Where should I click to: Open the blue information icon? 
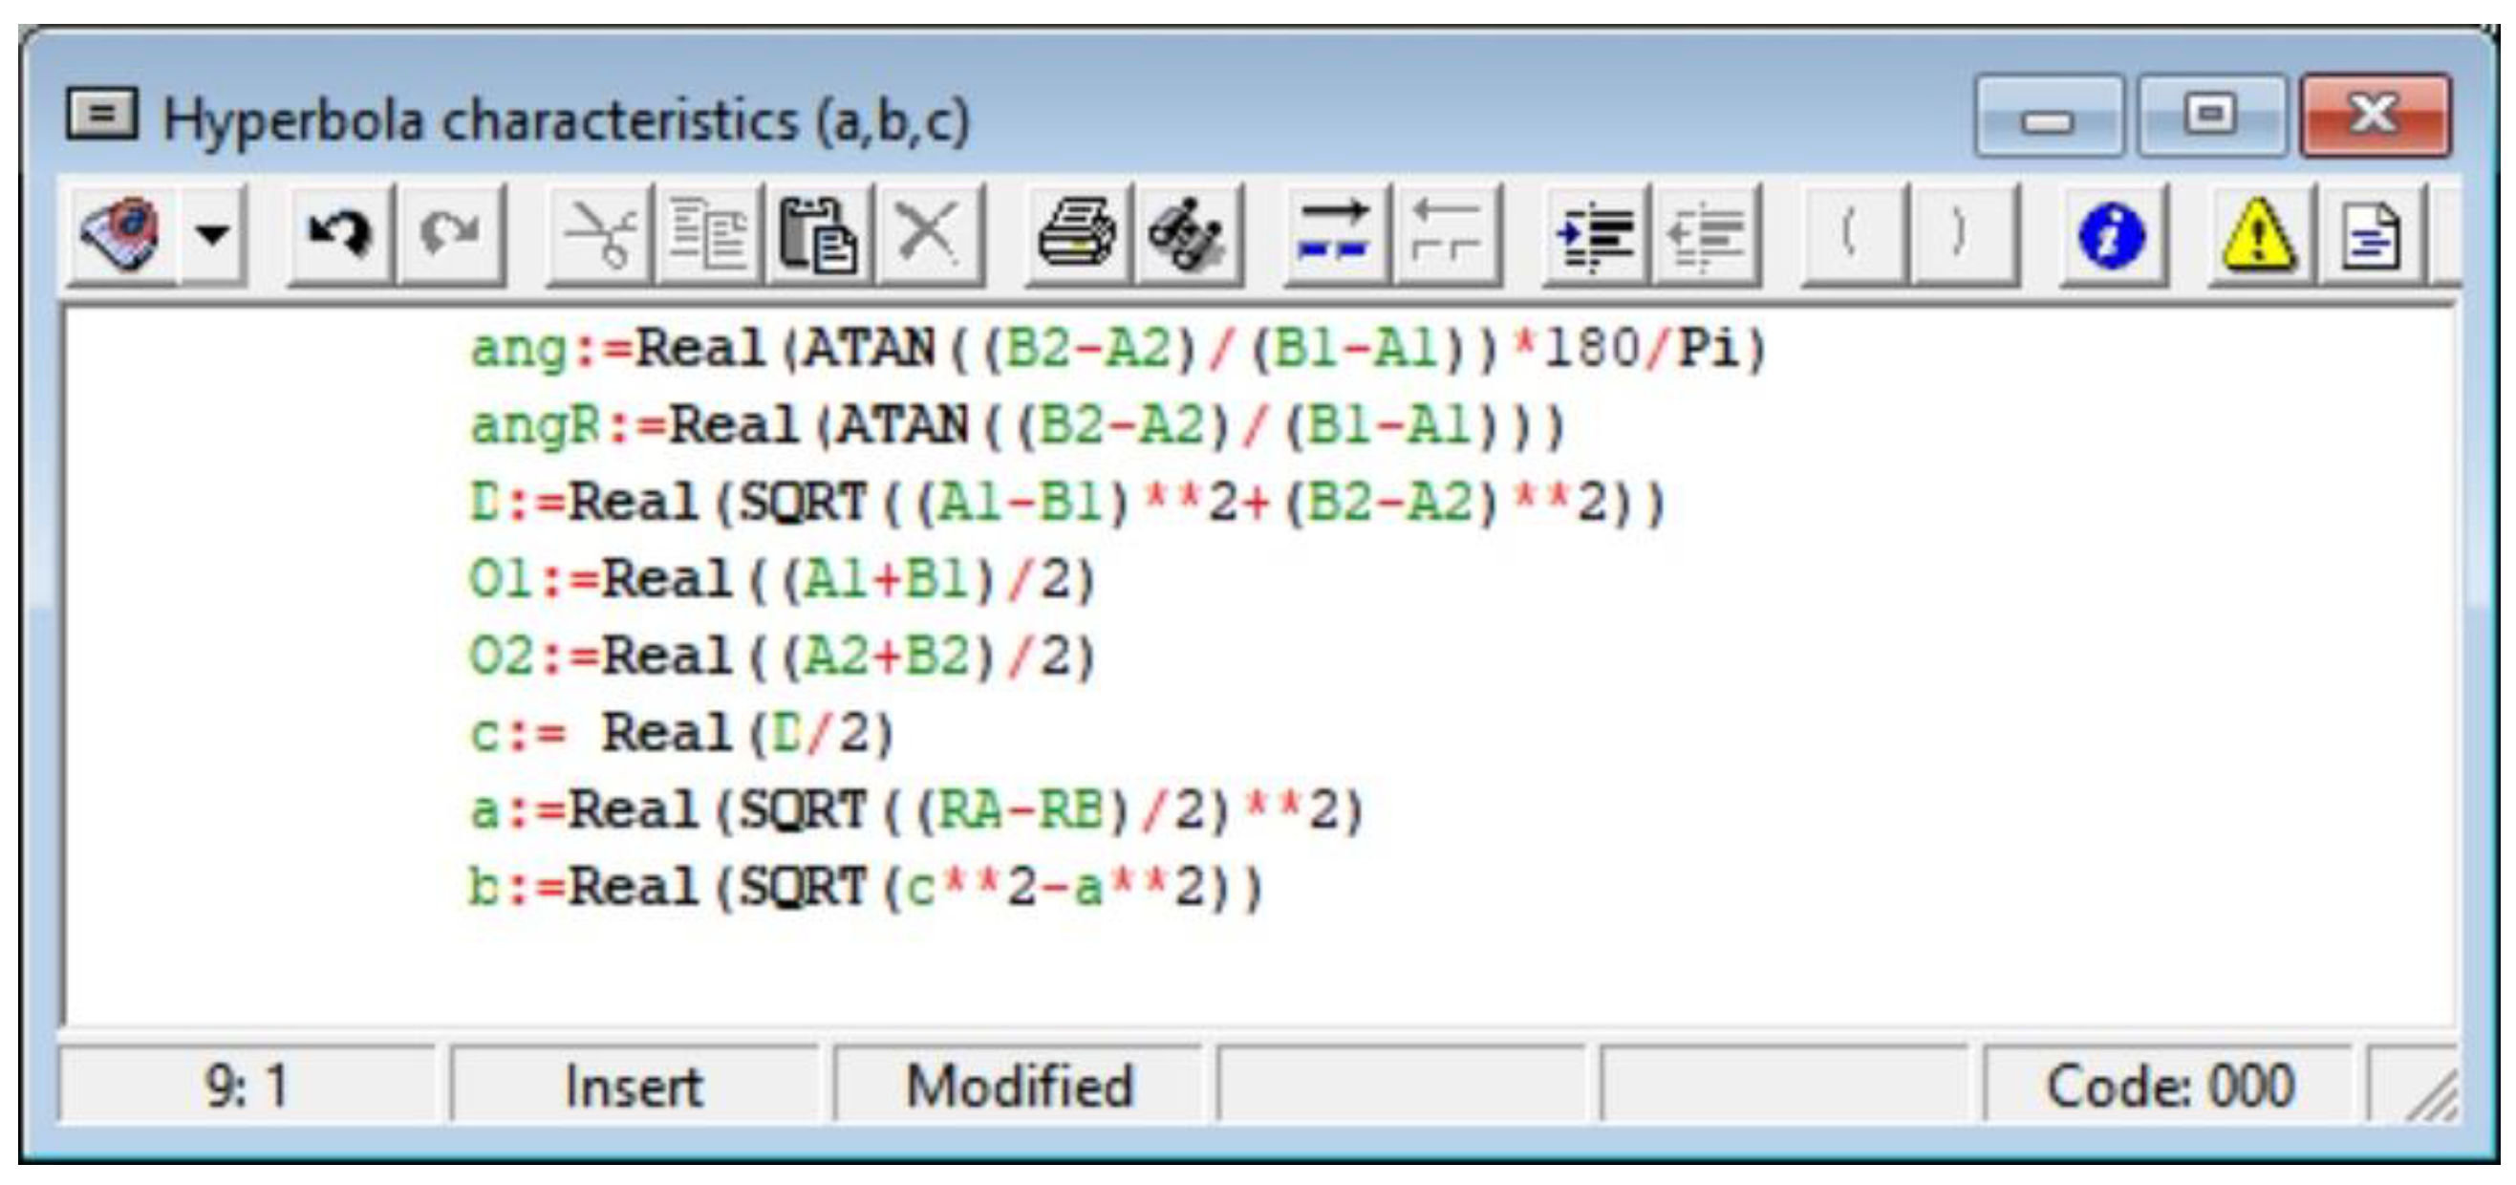pos(2112,234)
